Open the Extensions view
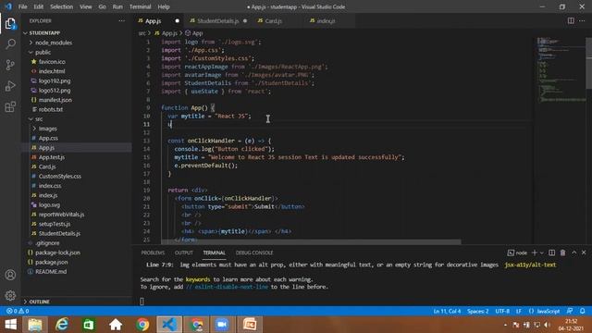 point(10,107)
